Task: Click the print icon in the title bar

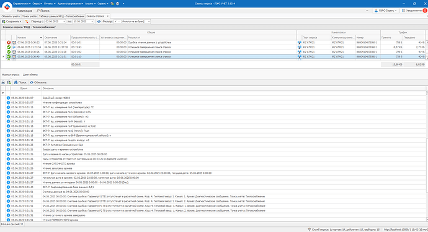Action: point(118,4)
